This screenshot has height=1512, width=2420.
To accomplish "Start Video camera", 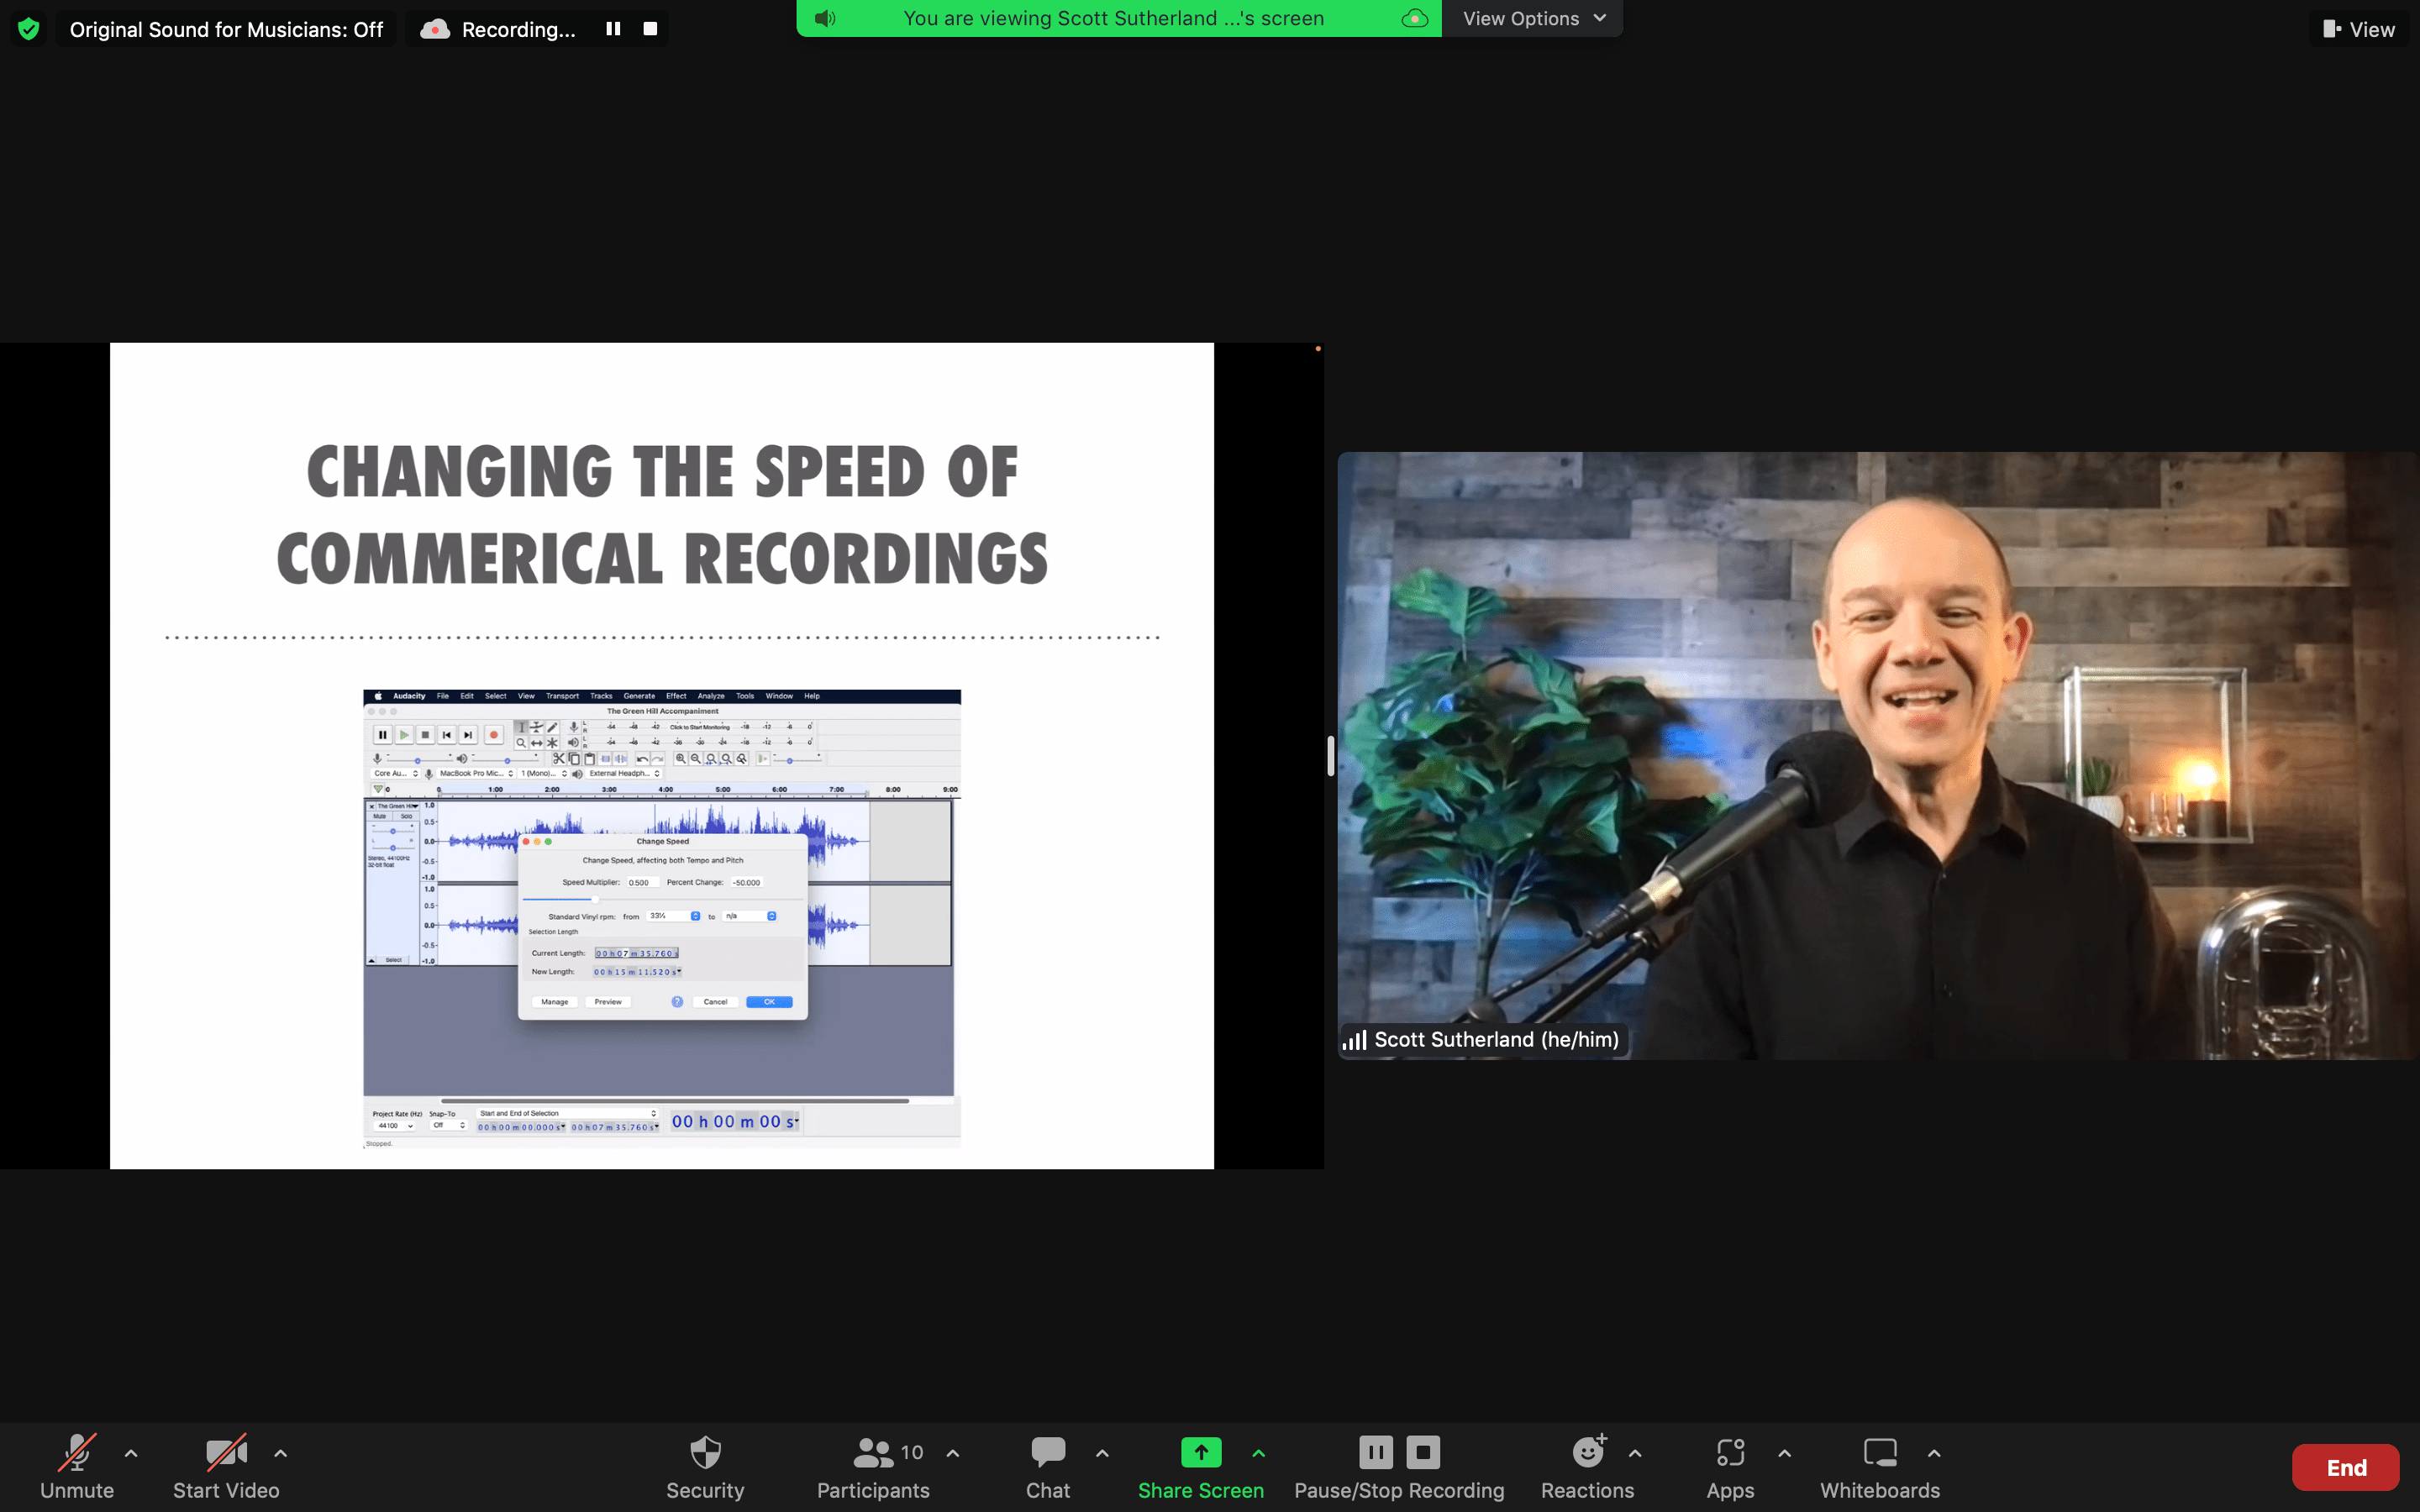I will tap(226, 1466).
